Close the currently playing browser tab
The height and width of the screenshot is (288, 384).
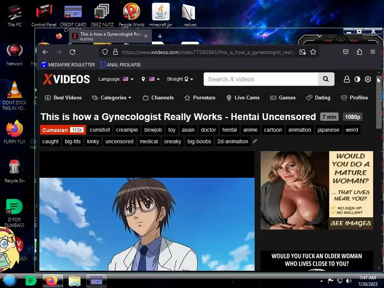146,36
